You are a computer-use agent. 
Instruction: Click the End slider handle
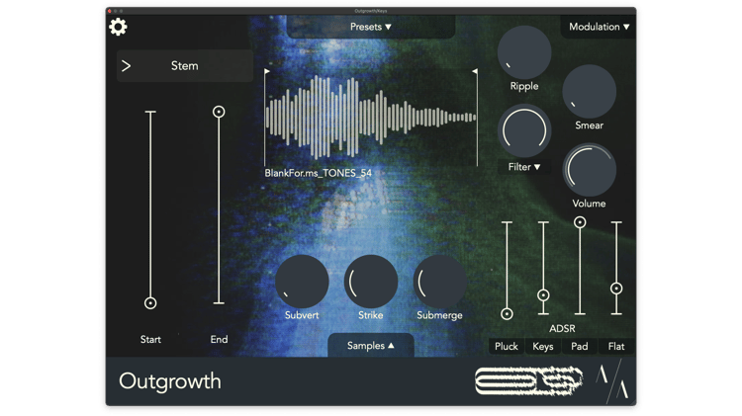[219, 112]
